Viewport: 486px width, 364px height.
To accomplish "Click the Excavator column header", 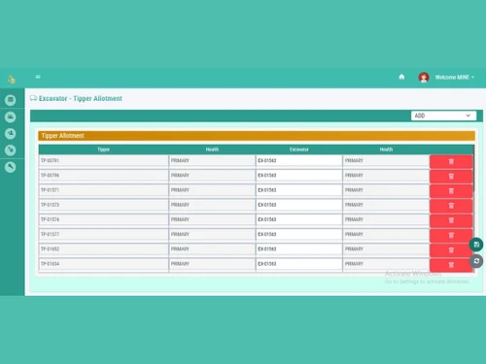I will click(x=299, y=149).
